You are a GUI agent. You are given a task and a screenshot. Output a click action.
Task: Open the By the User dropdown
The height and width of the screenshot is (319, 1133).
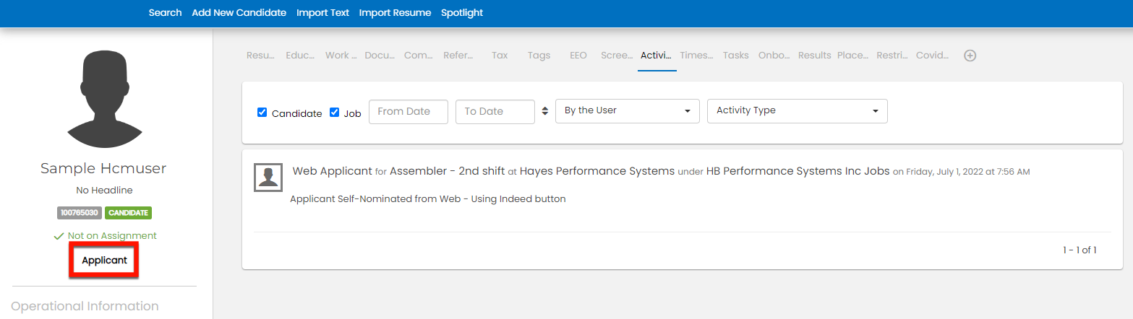click(x=627, y=111)
